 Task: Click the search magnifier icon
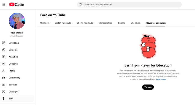(81, 5)
